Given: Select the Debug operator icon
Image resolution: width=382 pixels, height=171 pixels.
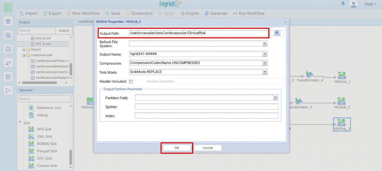Looking at the screenshot, I should pyautogui.click(x=31, y=115).
